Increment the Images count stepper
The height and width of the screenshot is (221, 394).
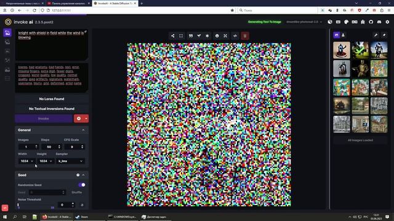(x=36, y=145)
